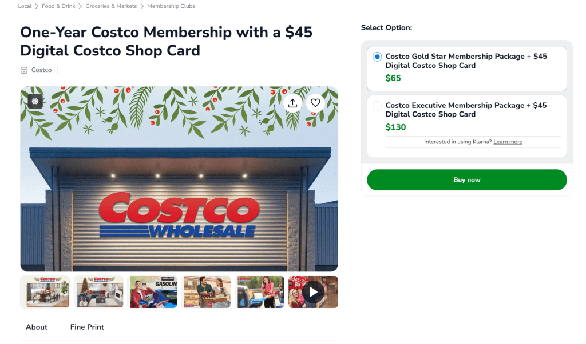Switch to the Fine Print tab
The image size is (586, 344).
coord(87,327)
